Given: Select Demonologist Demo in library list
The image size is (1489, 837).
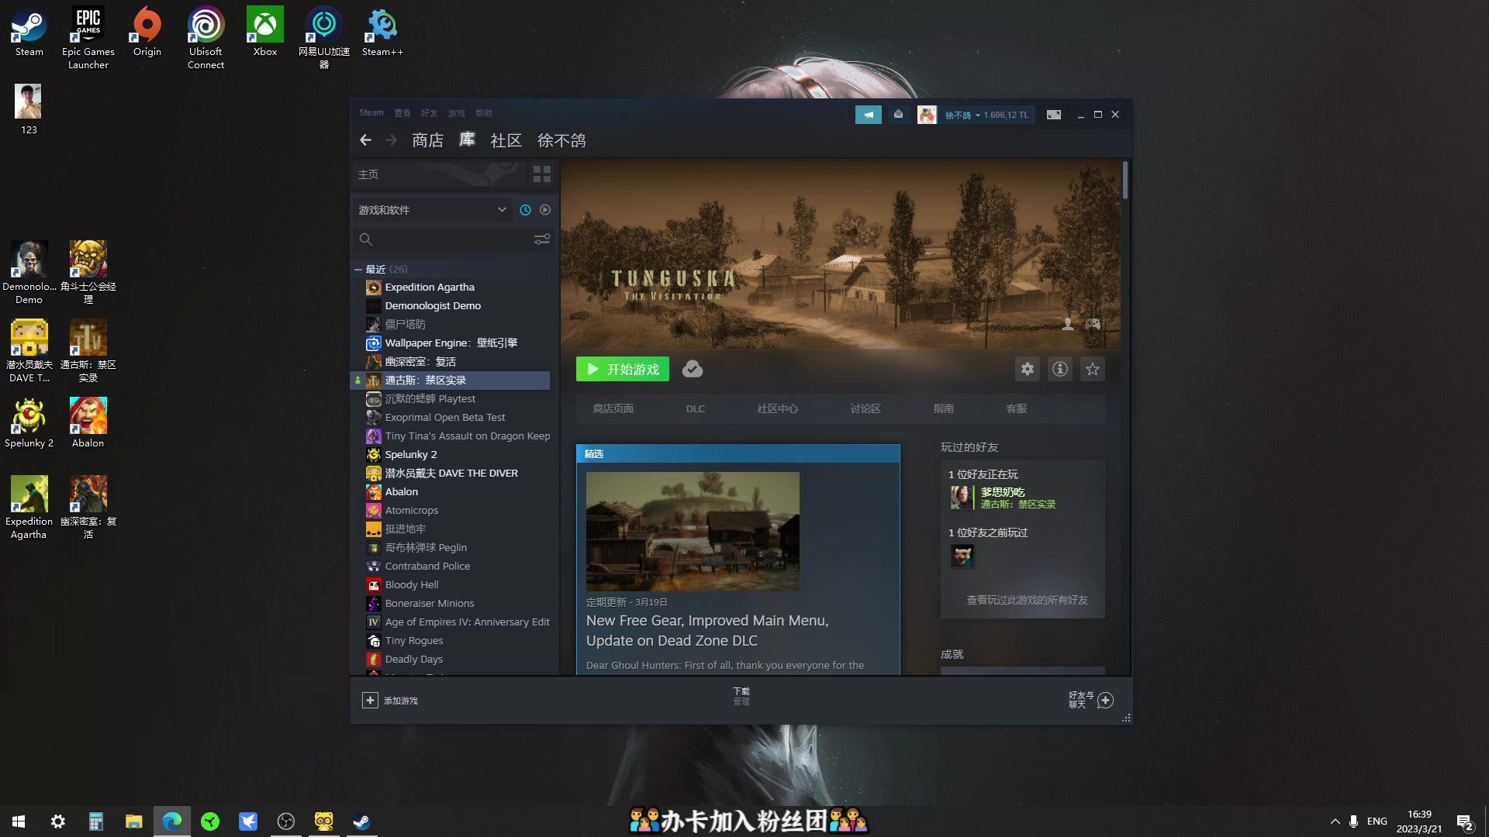Looking at the screenshot, I should click(x=458, y=306).
